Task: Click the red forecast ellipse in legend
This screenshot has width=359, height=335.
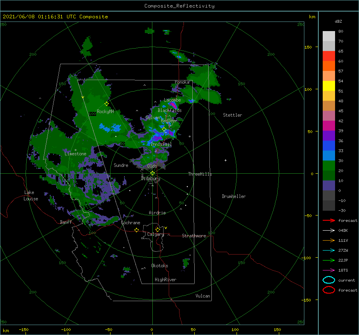Action: pos(329,290)
